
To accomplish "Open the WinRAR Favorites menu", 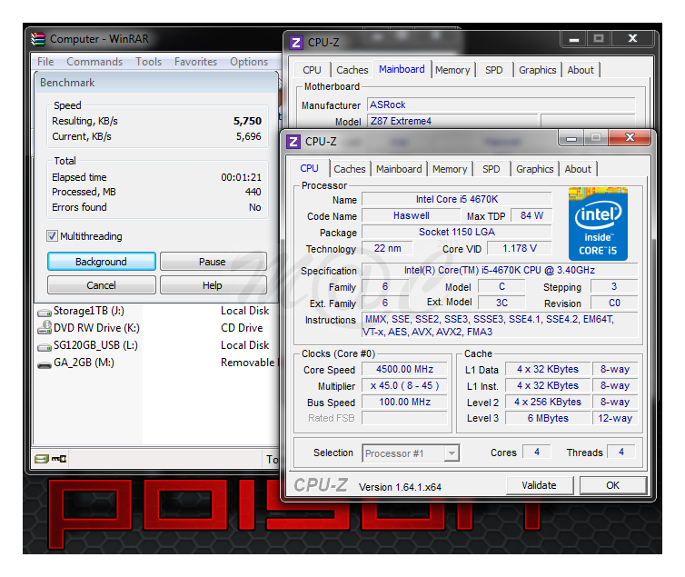I will [x=195, y=62].
